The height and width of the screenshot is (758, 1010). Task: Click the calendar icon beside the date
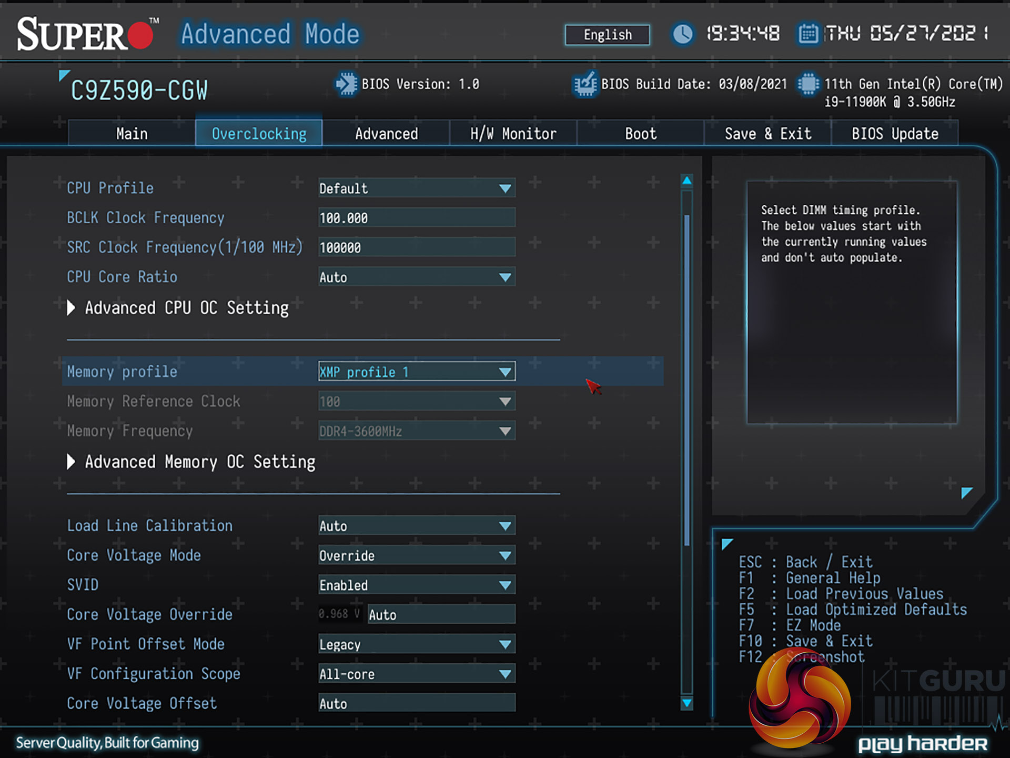(x=808, y=34)
